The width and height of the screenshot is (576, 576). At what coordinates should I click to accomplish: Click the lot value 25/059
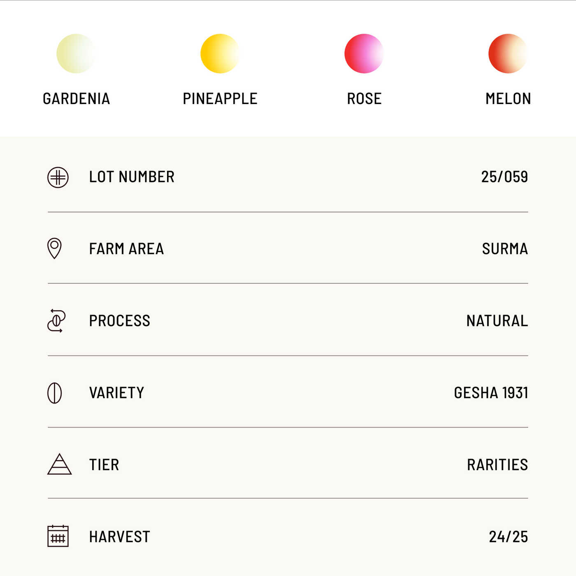pyautogui.click(x=504, y=177)
